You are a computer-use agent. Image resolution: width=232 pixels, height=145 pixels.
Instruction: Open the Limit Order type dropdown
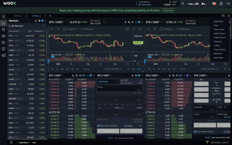[108, 81]
